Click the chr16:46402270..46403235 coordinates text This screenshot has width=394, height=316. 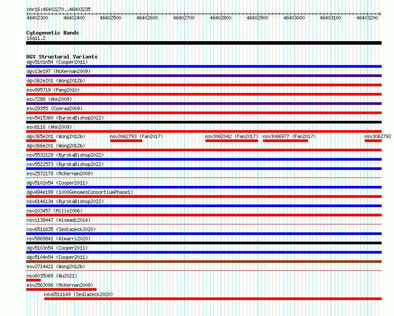tap(58, 10)
